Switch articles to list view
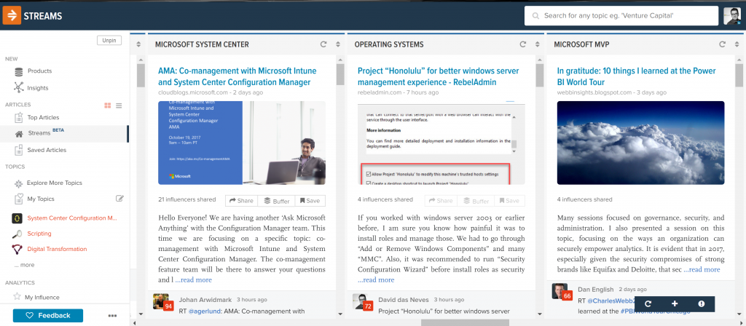The height and width of the screenshot is (326, 746). 119,105
